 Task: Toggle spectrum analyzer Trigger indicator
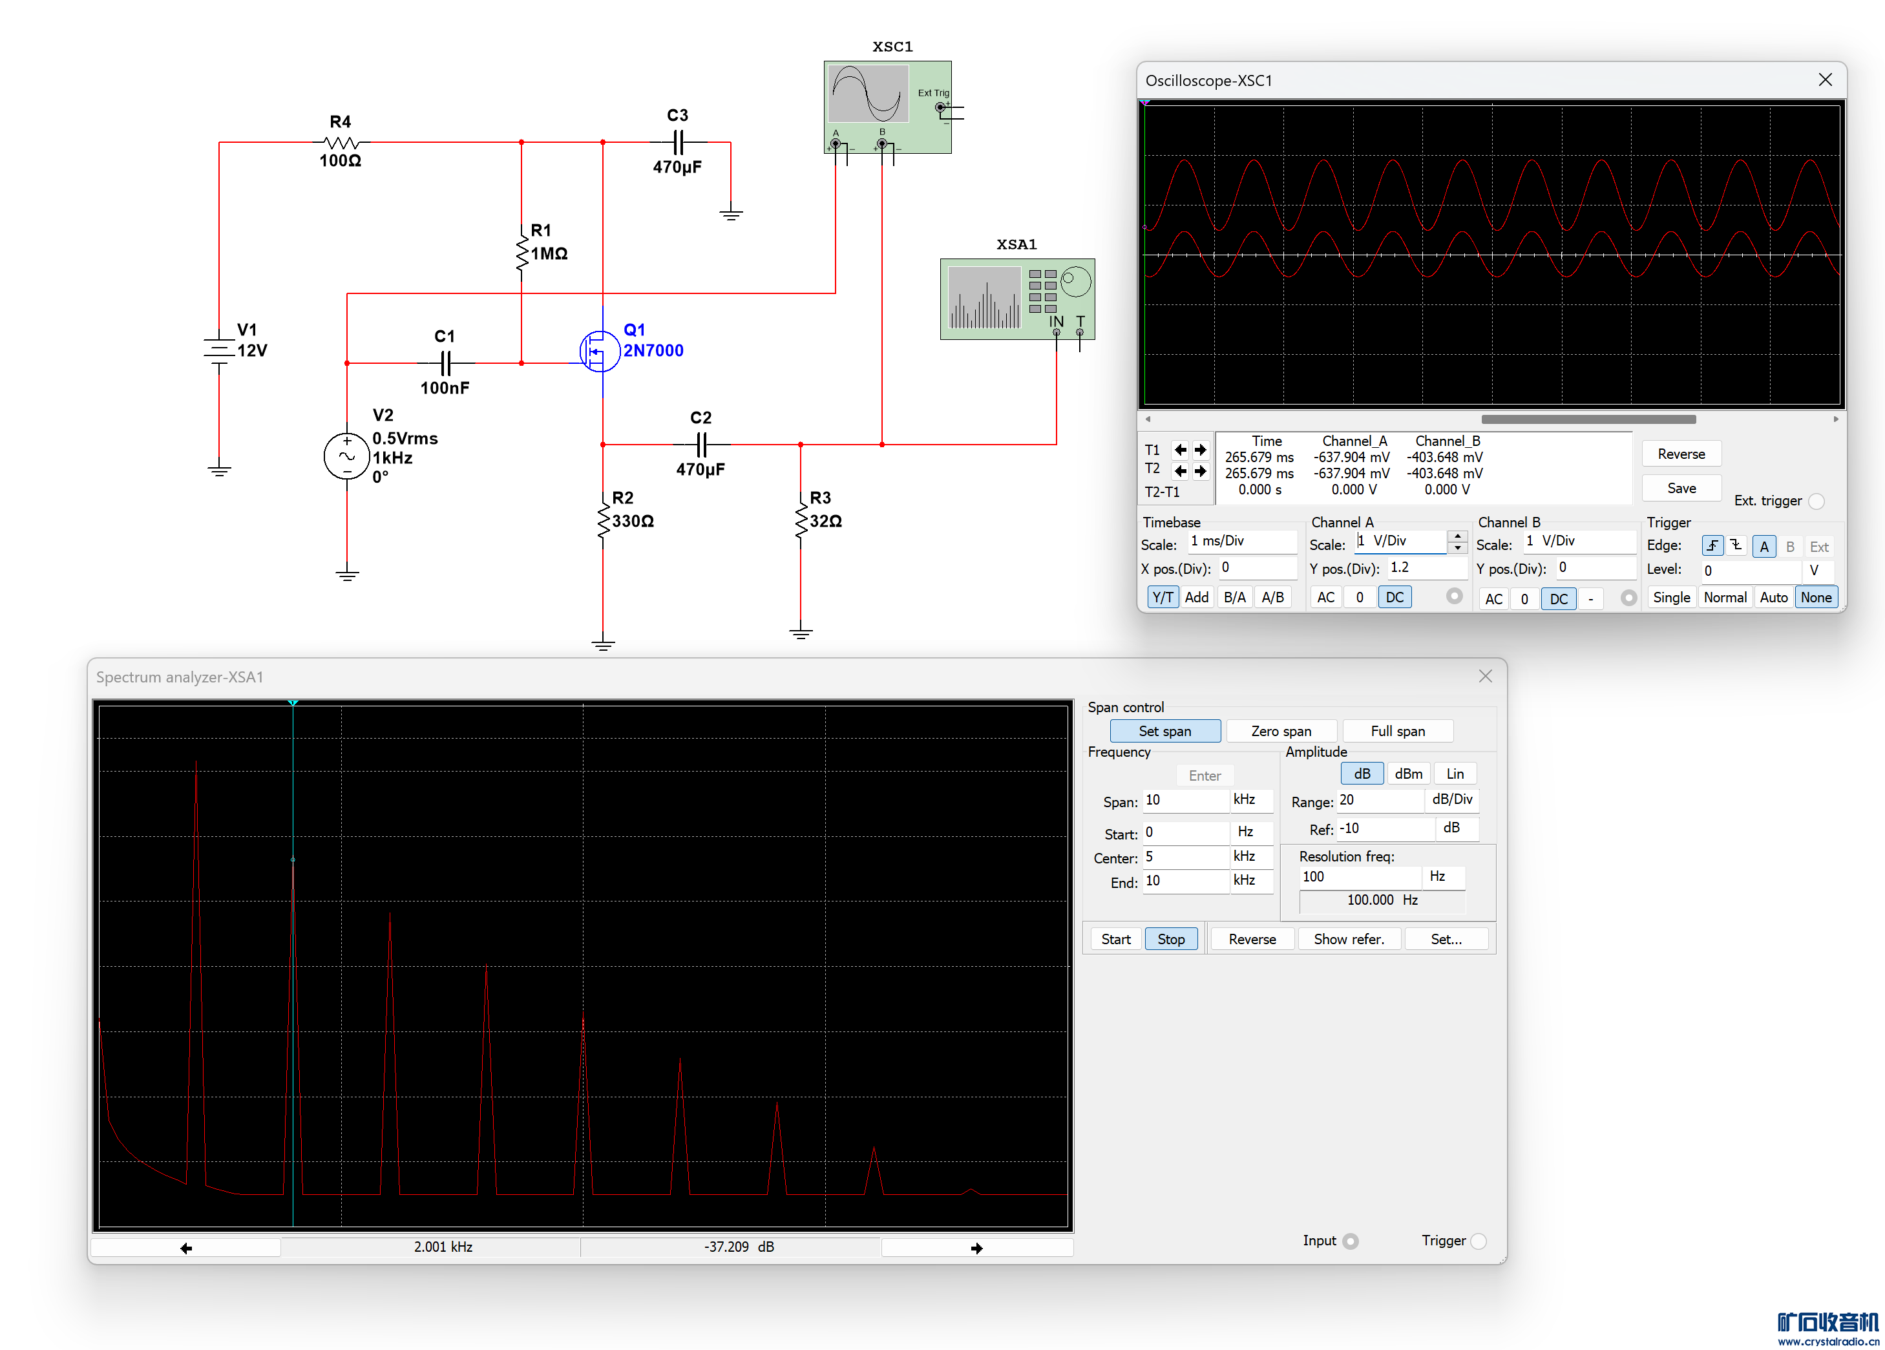click(1478, 1240)
